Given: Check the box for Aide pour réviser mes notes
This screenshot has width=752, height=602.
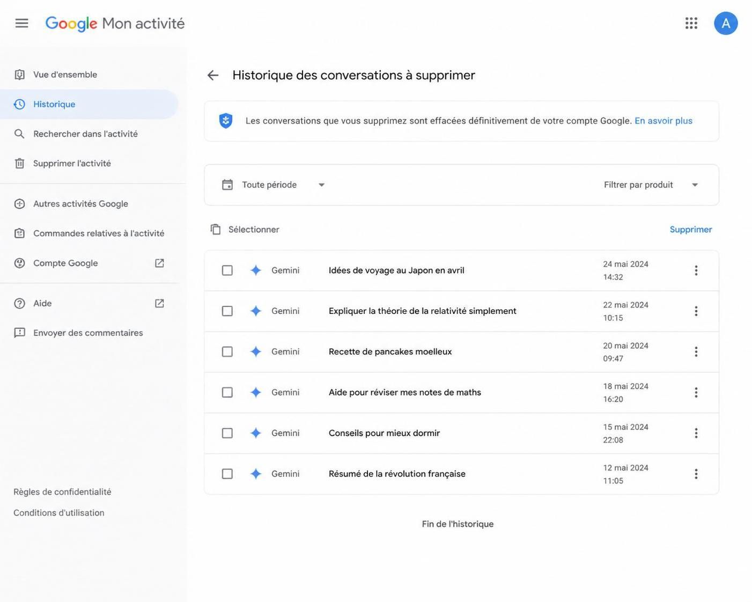Looking at the screenshot, I should (x=227, y=393).
